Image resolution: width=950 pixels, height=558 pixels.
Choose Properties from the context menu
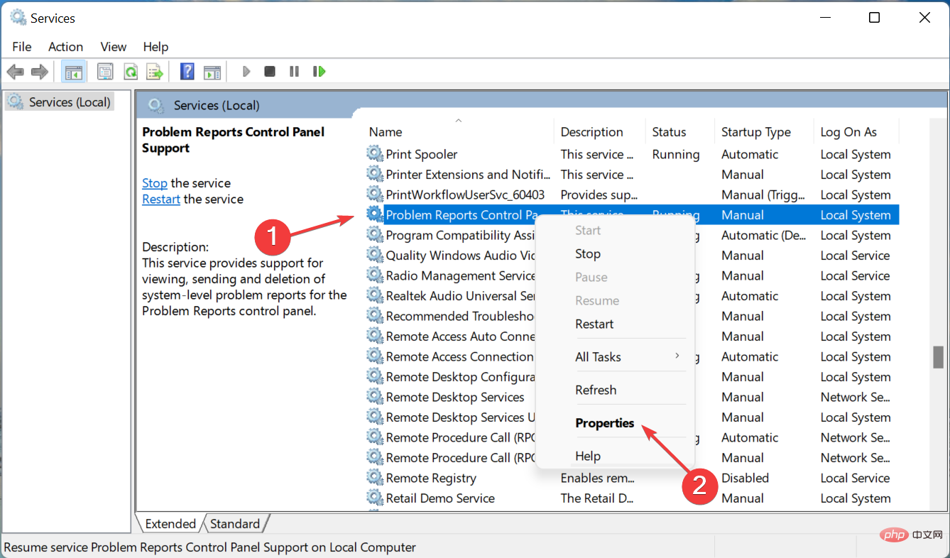[605, 422]
